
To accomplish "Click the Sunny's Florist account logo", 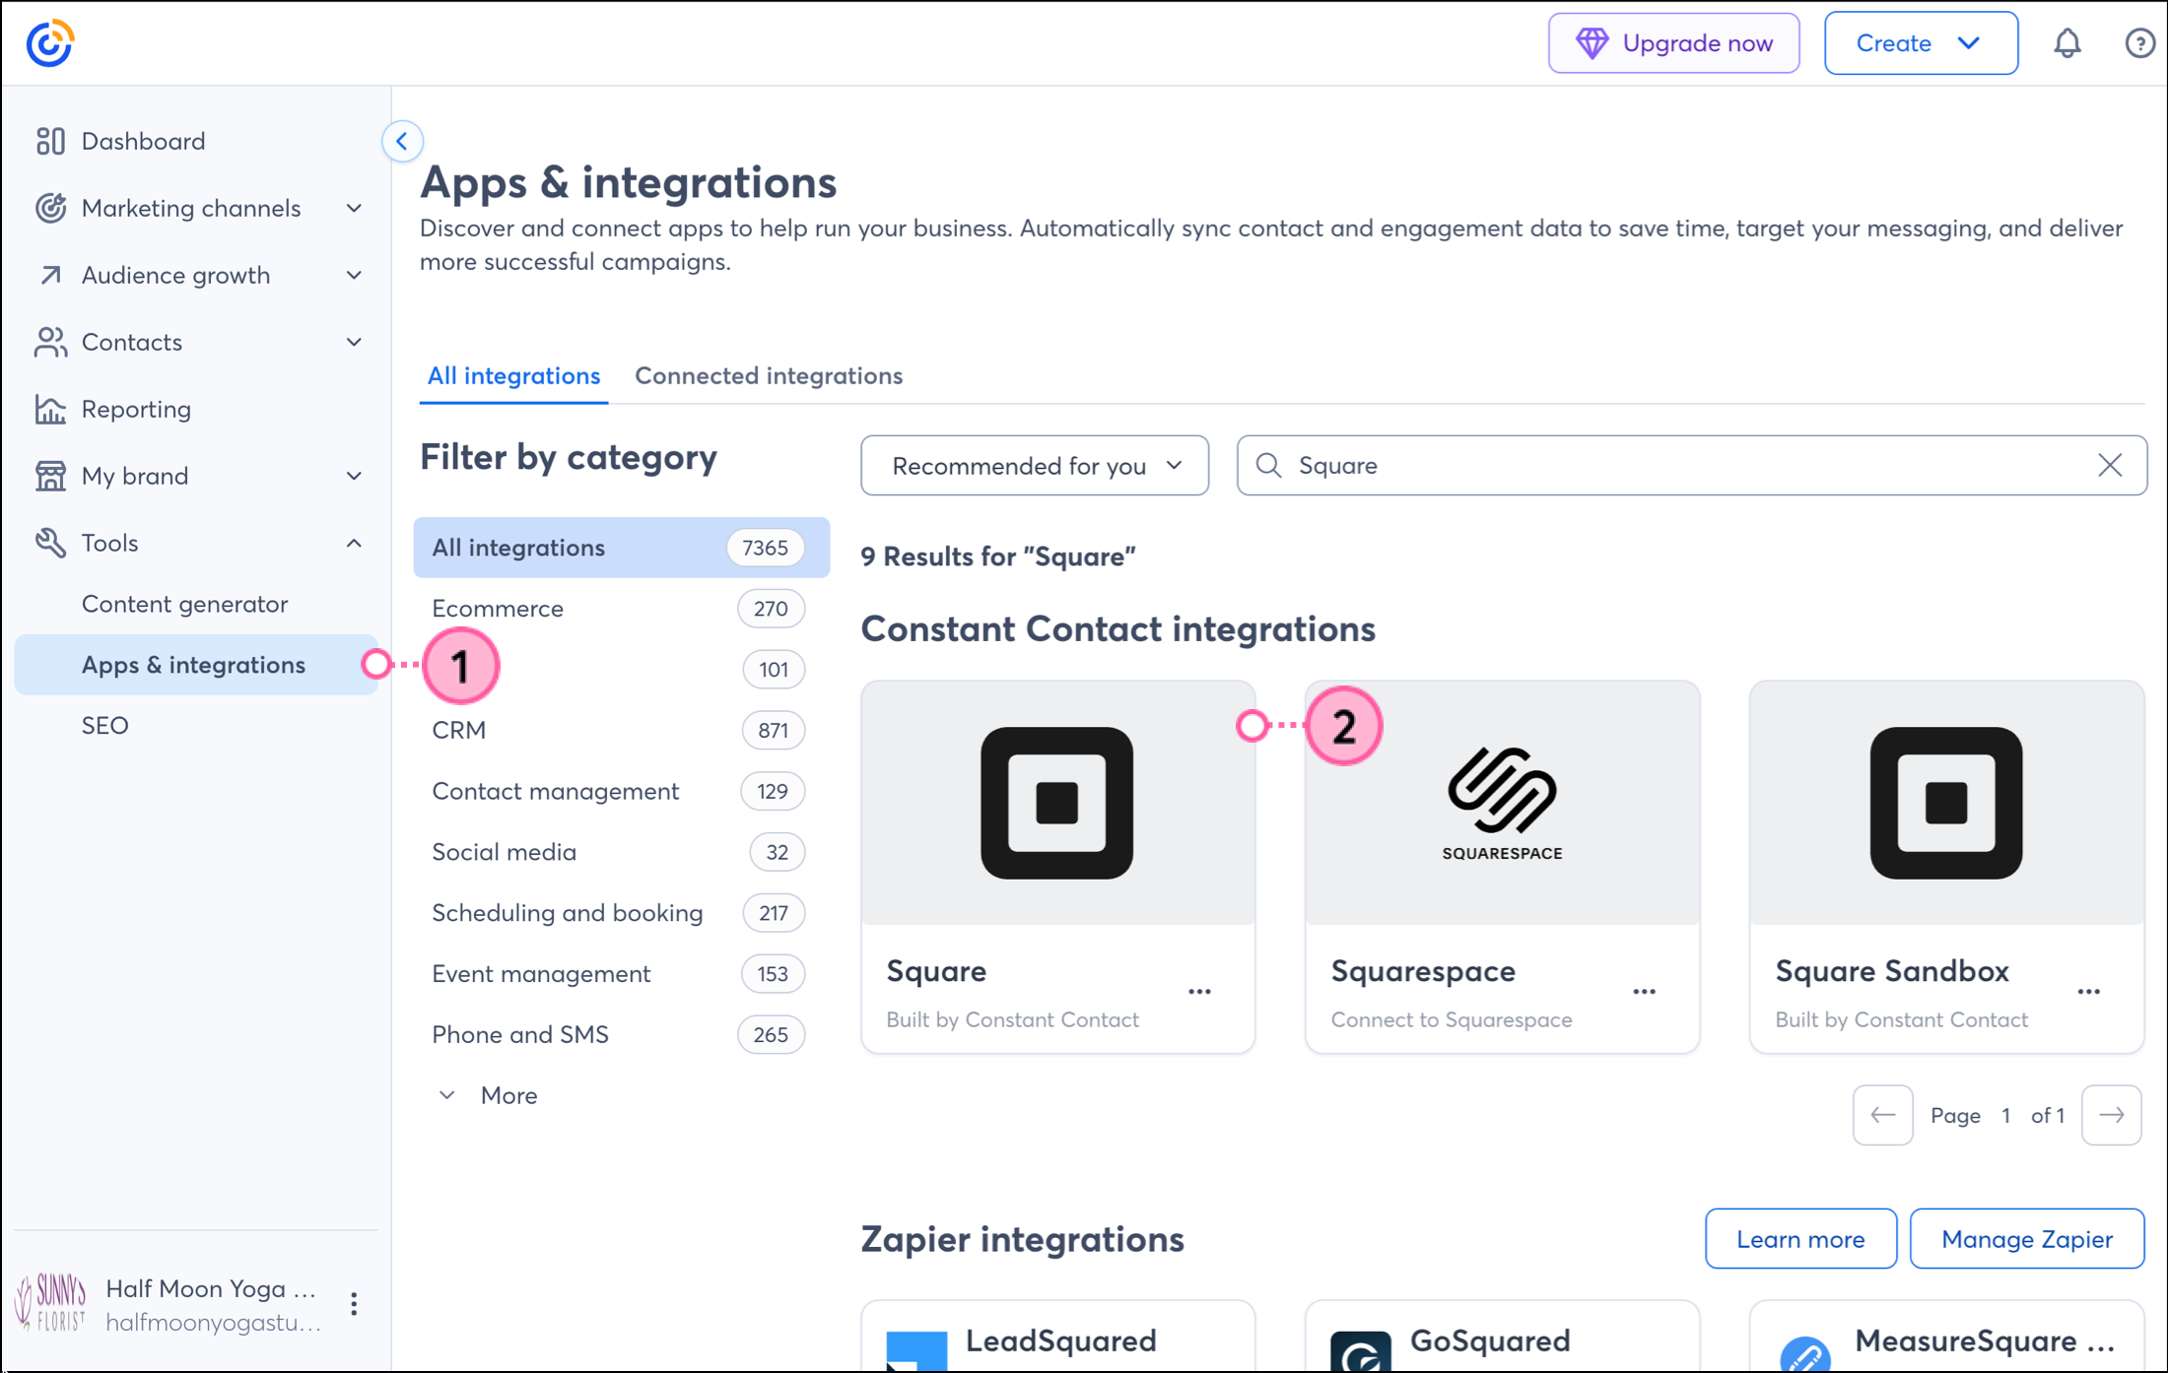I will click(x=50, y=1303).
